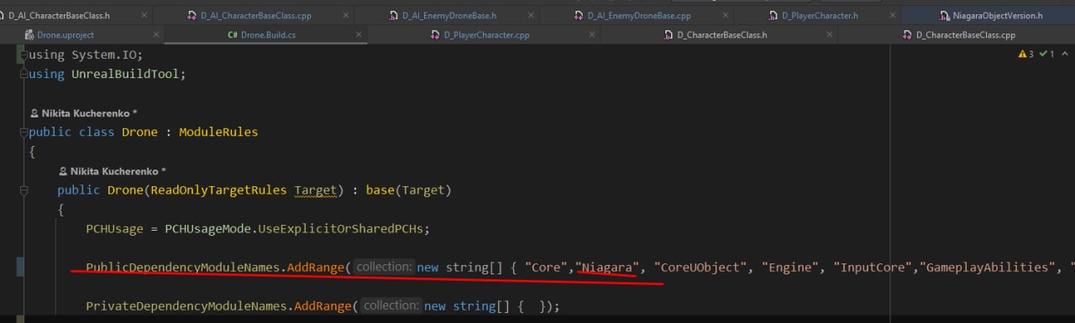Image resolution: width=1075 pixels, height=323 pixels.
Task: Click the PCHUsage property name
Action: 114,228
